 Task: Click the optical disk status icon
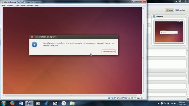[112, 98]
